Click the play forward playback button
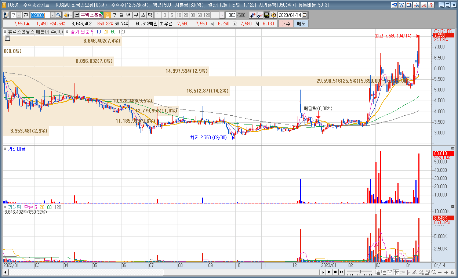458x278 pixels. 323,272
